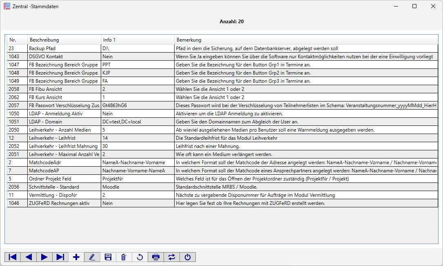
Task: Click "Leihverkehr - Leihfrist Mahnung" cell
Action: click(x=64, y=146)
